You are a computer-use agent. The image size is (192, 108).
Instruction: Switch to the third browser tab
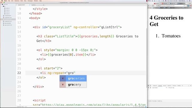(x=173, y=3)
